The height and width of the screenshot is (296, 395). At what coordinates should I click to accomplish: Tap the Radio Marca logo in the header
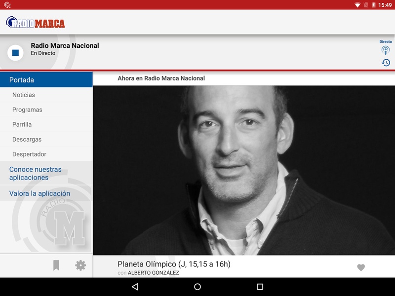click(x=36, y=22)
